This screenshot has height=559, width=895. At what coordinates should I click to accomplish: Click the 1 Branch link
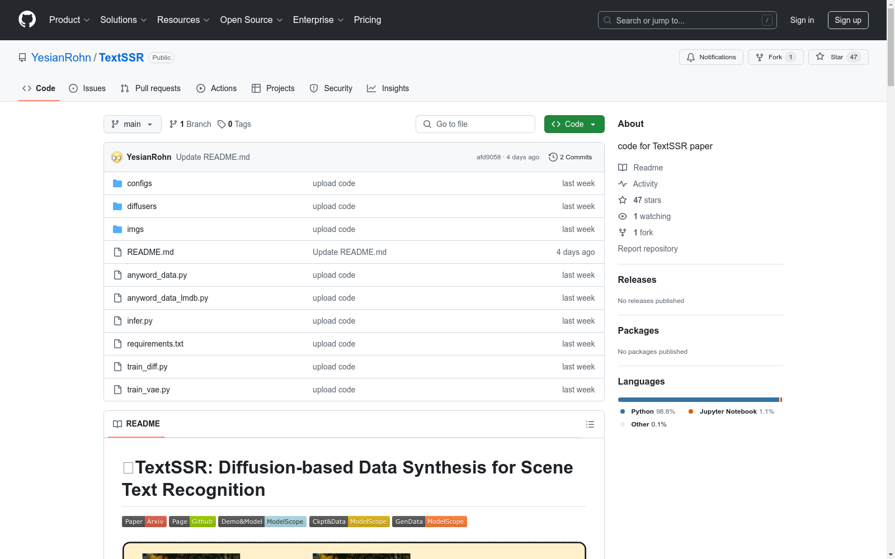coord(190,124)
